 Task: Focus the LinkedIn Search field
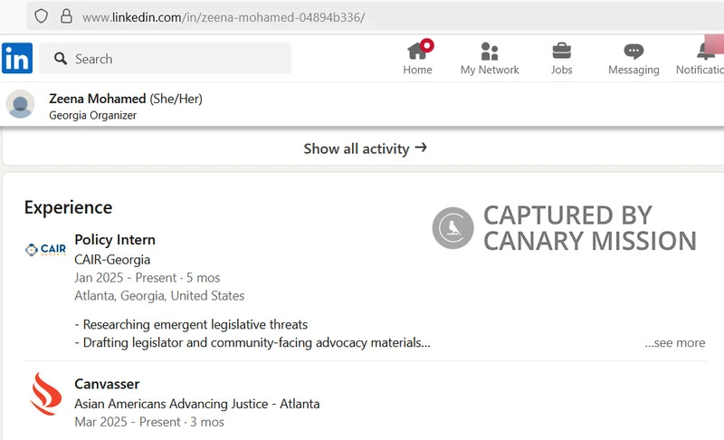[166, 58]
